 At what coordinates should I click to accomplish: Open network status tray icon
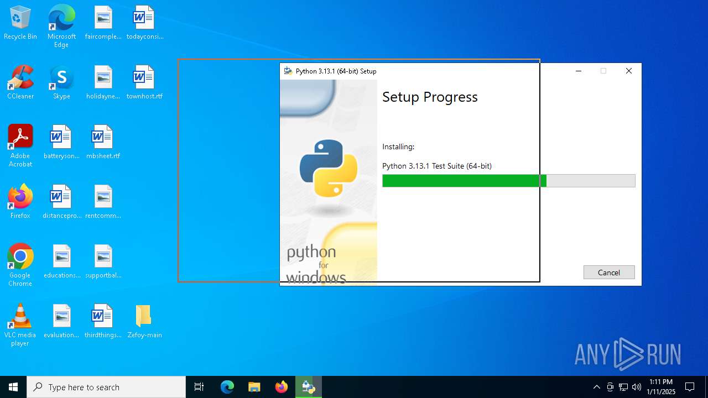(623, 387)
